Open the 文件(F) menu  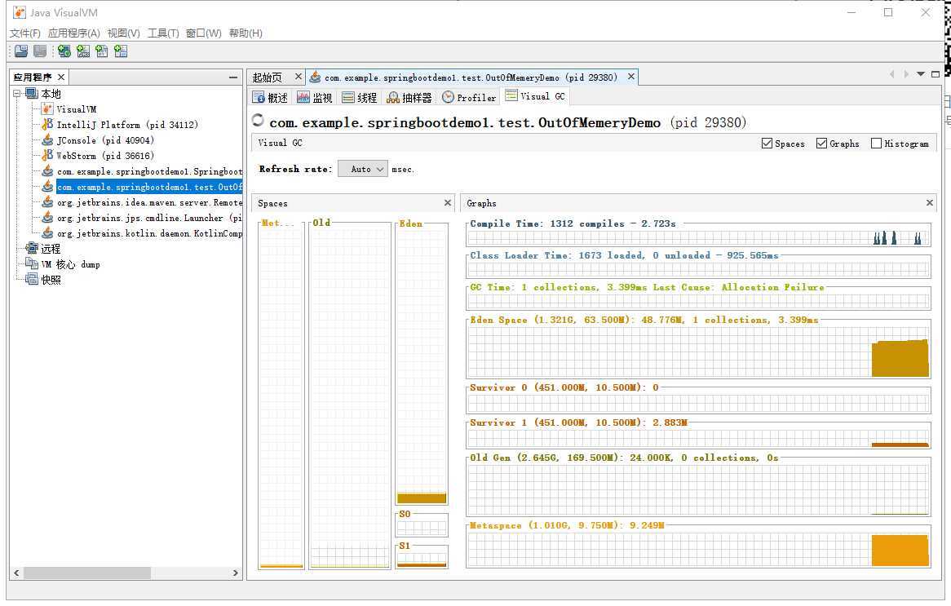pyautogui.click(x=24, y=33)
